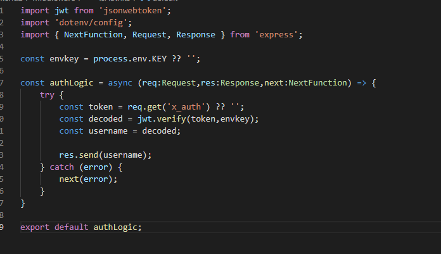Click next in the next(error) call

tap(69, 179)
